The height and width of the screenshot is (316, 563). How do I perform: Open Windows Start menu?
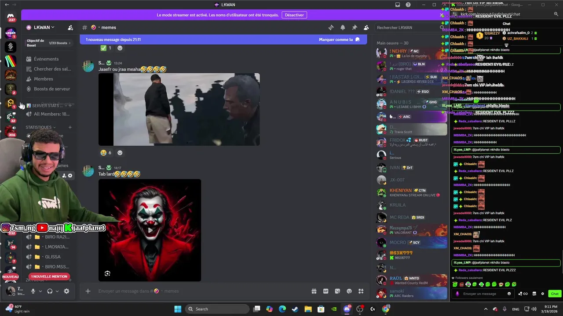point(178,309)
